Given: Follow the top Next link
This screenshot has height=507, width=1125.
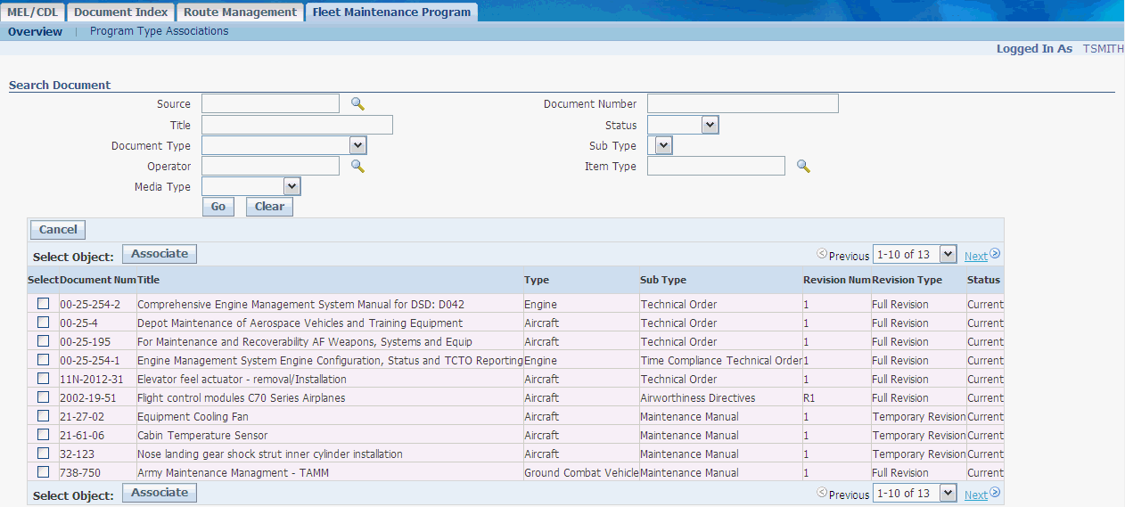Looking at the screenshot, I should (x=976, y=256).
